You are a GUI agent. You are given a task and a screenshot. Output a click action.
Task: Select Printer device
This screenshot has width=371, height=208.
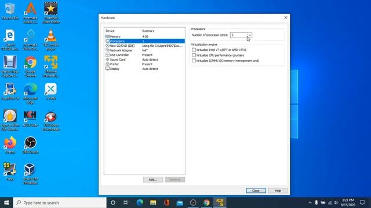[144, 64]
